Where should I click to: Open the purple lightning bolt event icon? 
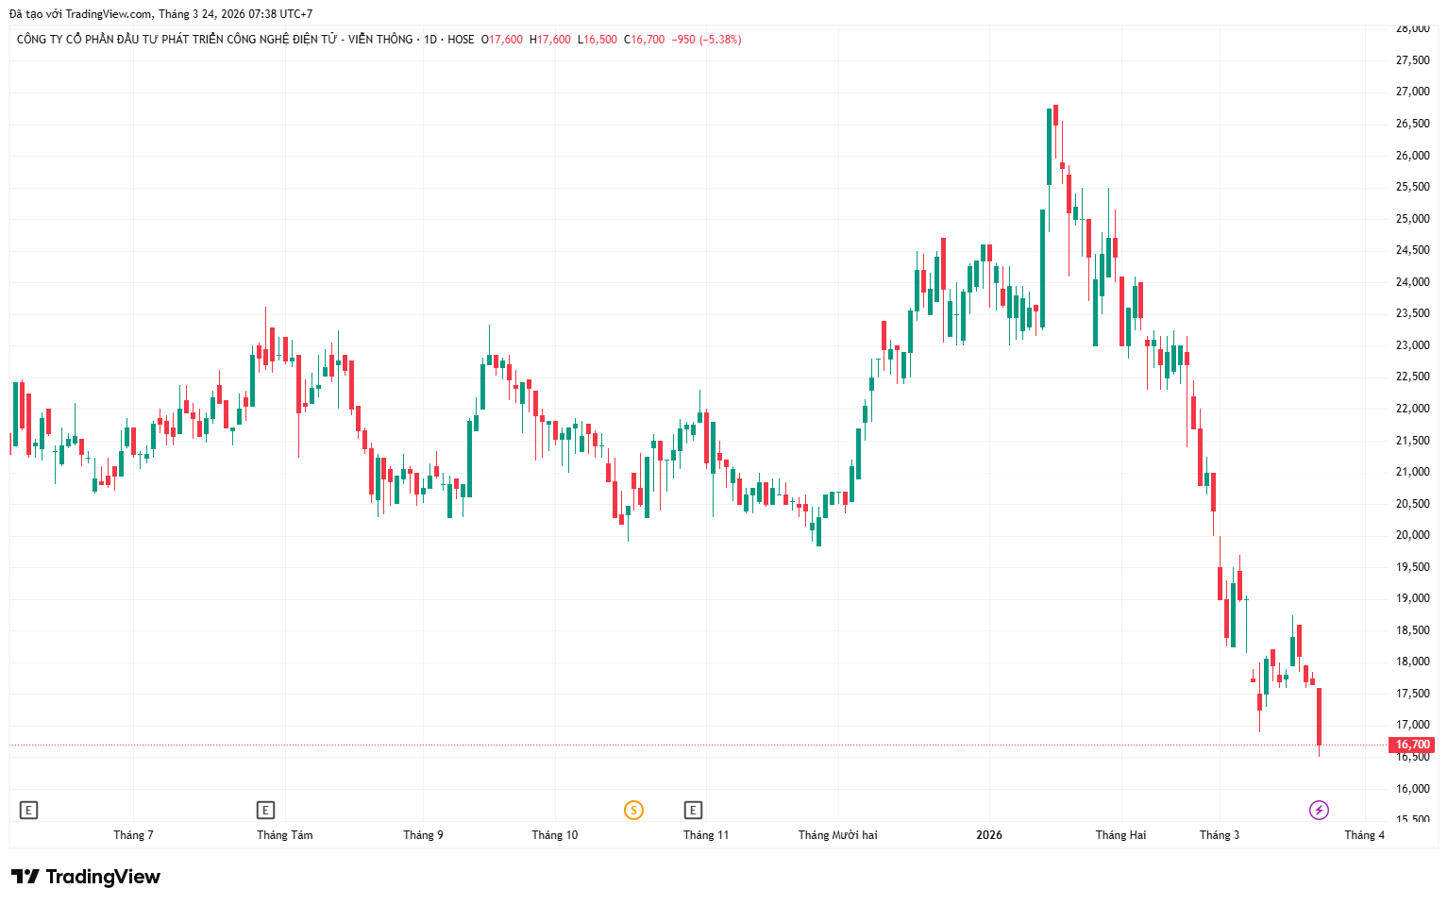1319,810
